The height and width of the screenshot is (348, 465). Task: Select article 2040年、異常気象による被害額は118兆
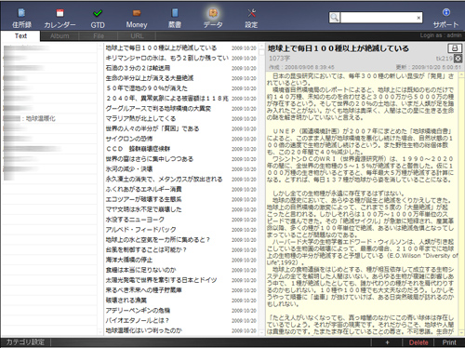click(181, 99)
